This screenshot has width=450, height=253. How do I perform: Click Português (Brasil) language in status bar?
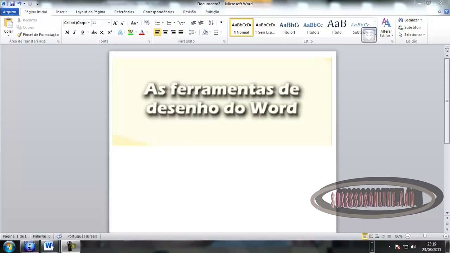point(82,236)
